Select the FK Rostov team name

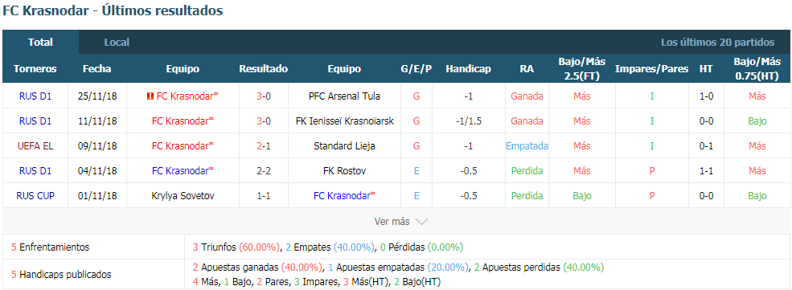tap(344, 171)
